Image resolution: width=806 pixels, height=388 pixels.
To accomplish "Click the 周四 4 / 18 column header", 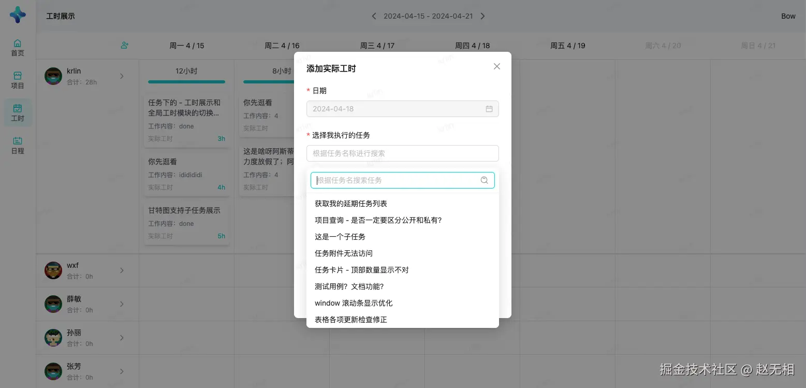I will coord(473,46).
